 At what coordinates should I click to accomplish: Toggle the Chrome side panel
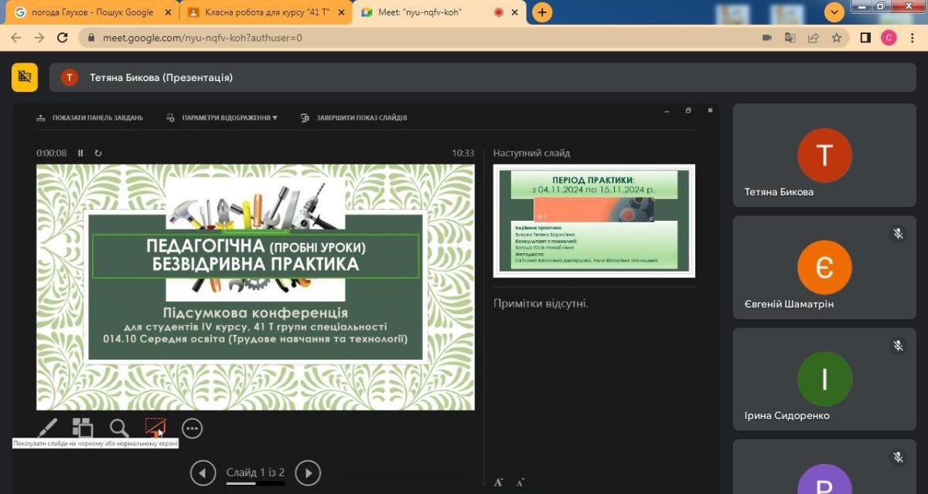(865, 37)
